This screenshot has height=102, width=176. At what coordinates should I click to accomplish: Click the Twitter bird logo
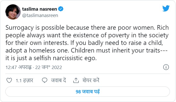pos(166,8)
